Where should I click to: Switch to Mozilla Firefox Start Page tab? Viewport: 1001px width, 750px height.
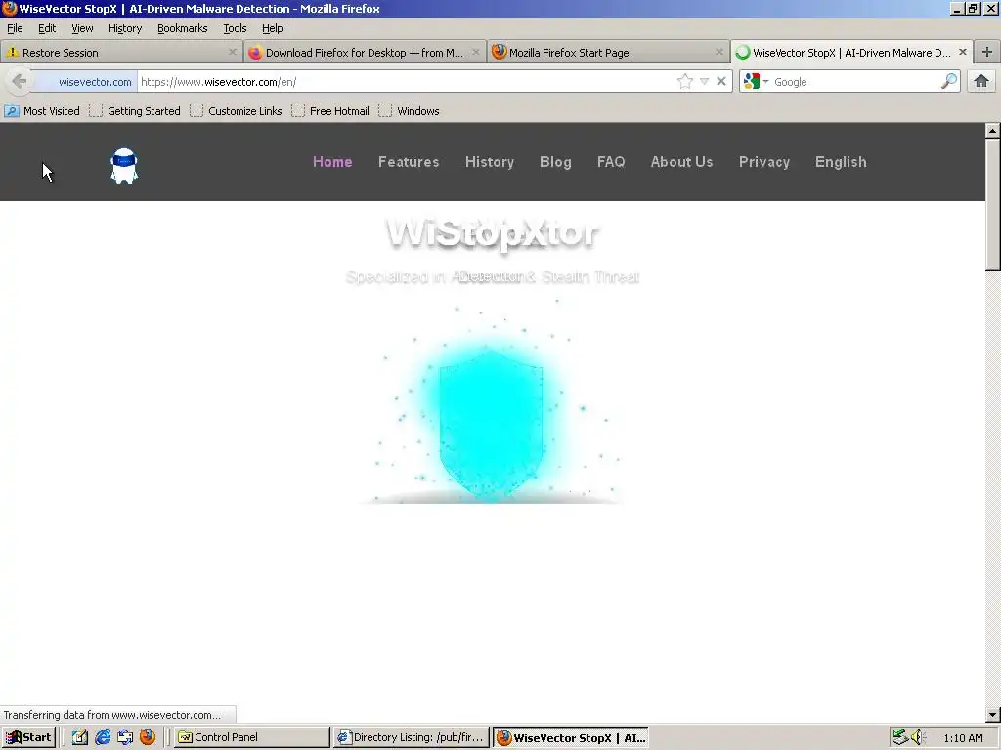(x=608, y=53)
